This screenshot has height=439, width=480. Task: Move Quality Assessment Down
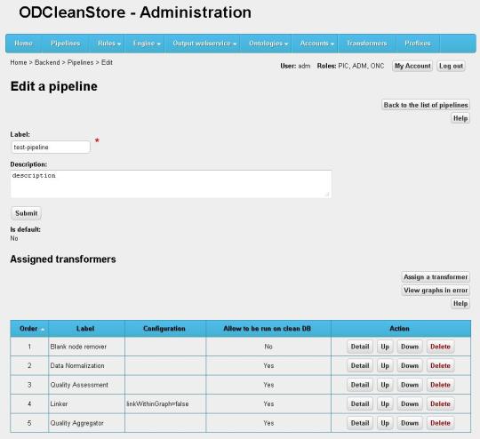pos(410,385)
